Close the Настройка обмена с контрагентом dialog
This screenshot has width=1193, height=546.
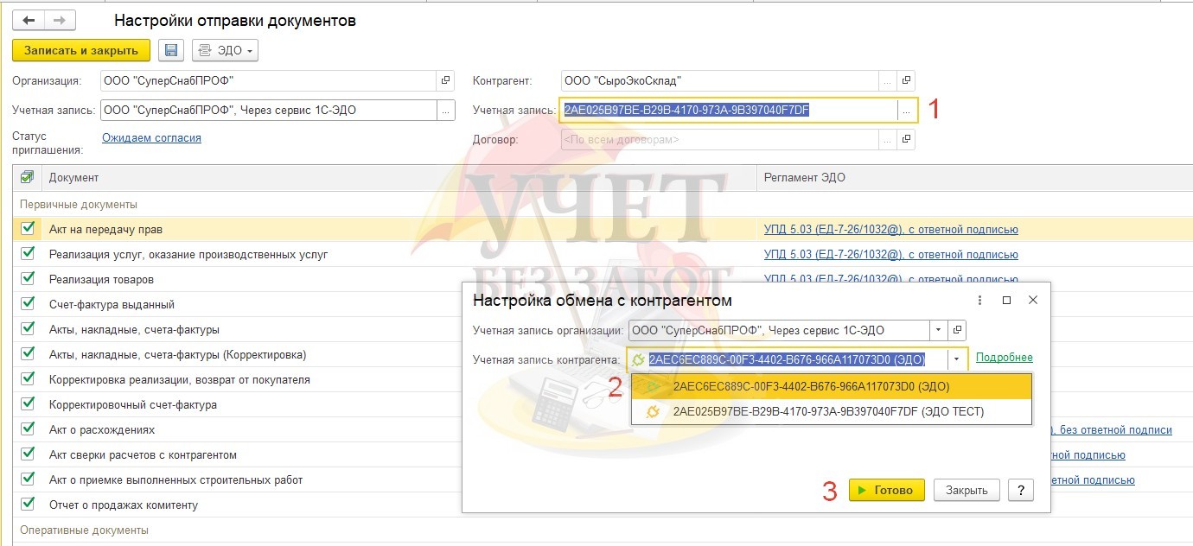tap(1033, 300)
